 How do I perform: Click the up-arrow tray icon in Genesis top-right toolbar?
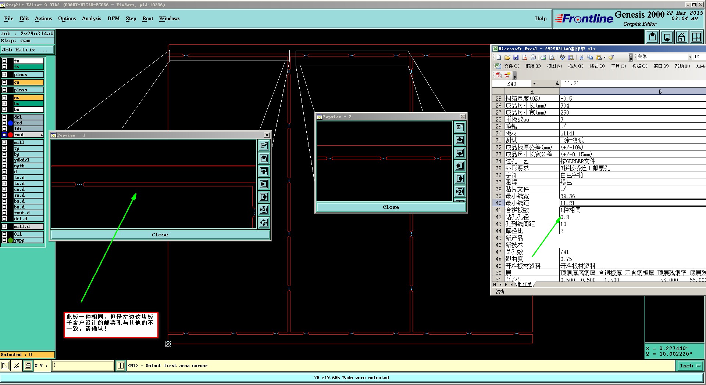(652, 37)
